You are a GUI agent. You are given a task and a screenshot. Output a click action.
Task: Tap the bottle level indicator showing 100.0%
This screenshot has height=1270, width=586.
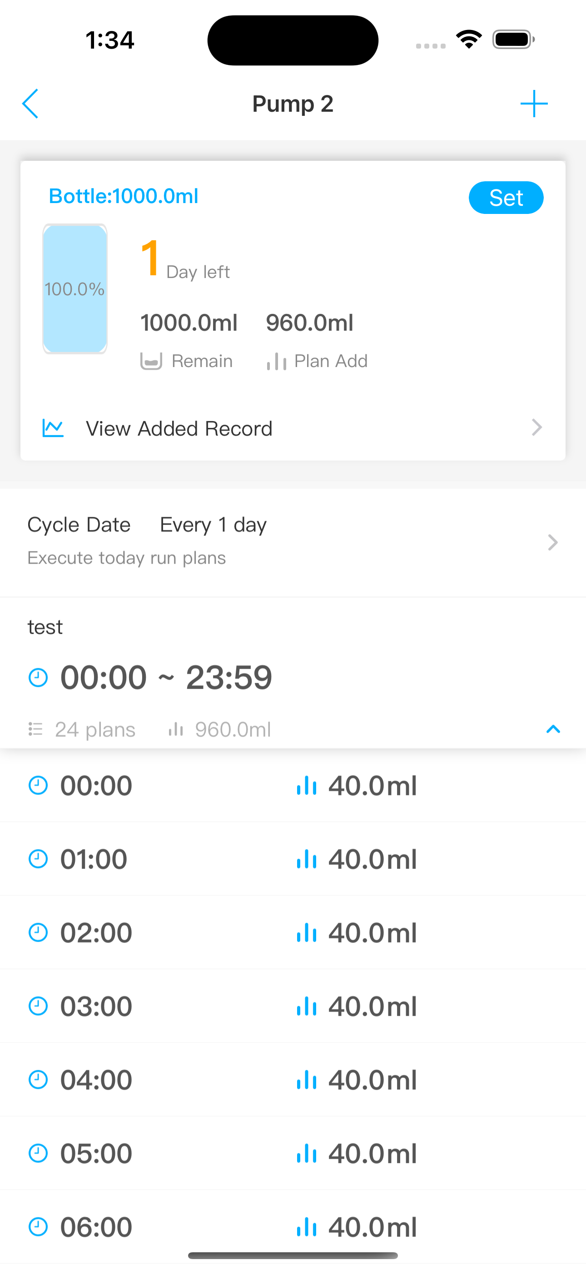pos(75,289)
